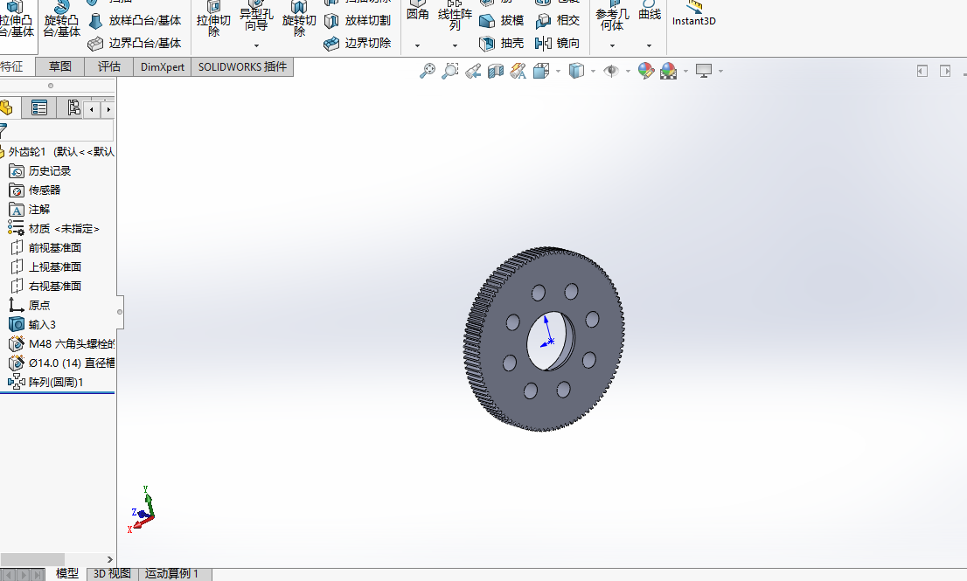Open the section view icon
The height and width of the screenshot is (581, 967).
496,71
